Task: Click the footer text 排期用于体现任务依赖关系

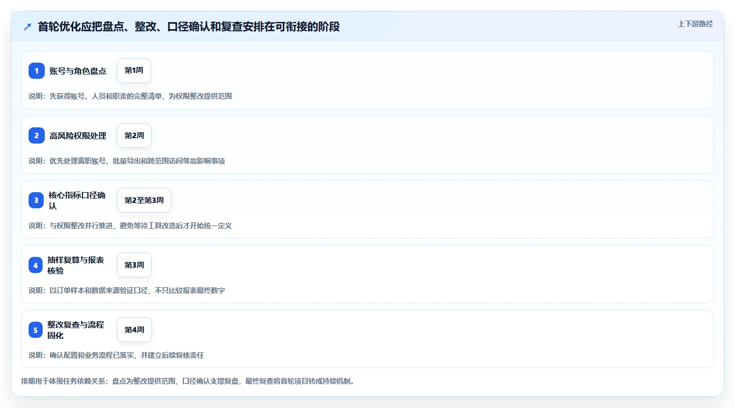Action: [188, 381]
